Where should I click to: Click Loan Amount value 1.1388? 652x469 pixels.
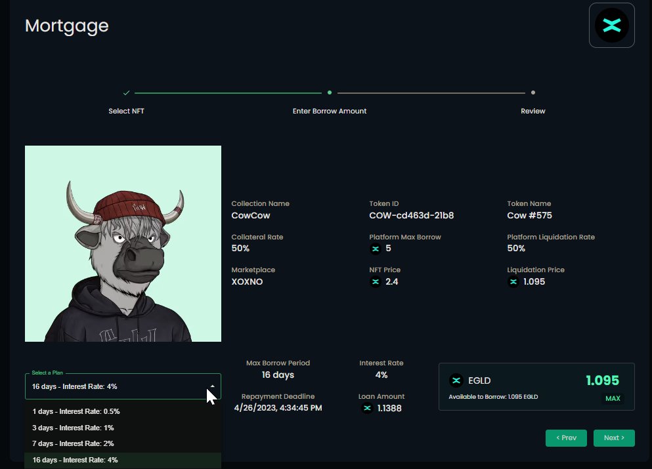pos(389,408)
